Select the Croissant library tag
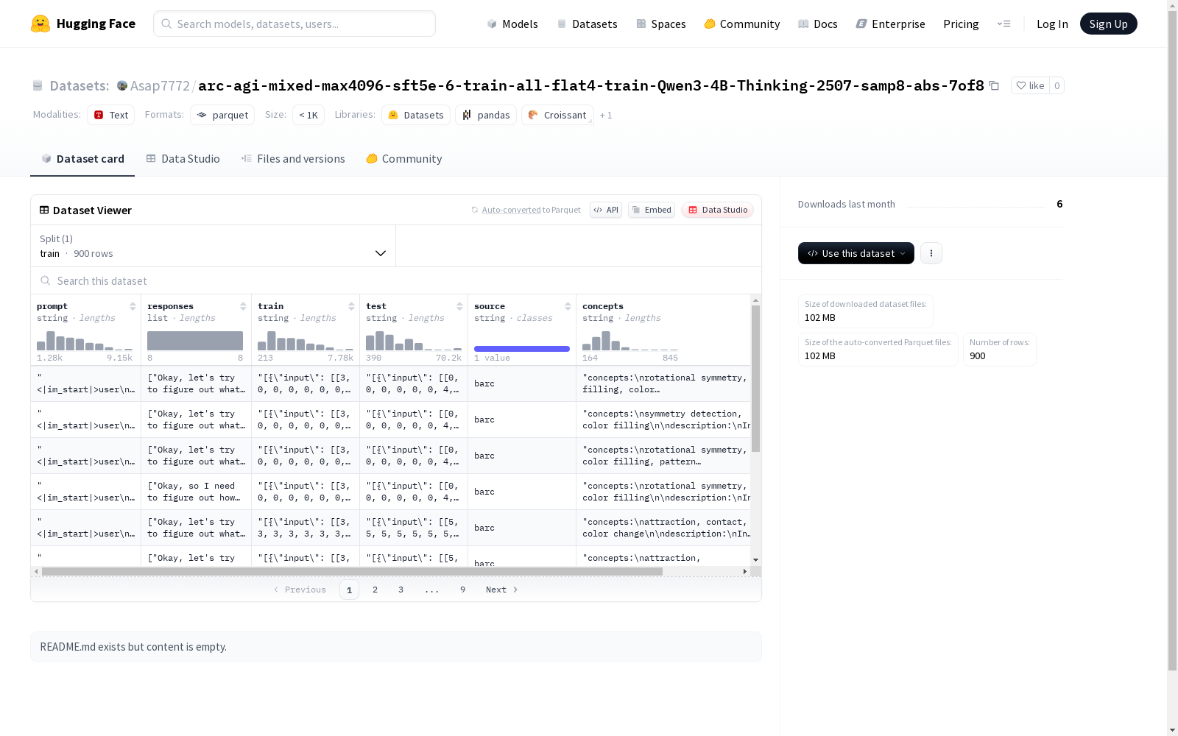Viewport: 1178px width, 736px height. [x=557, y=115]
